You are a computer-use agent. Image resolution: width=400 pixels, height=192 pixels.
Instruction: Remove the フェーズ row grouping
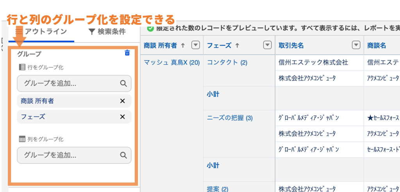(122, 117)
